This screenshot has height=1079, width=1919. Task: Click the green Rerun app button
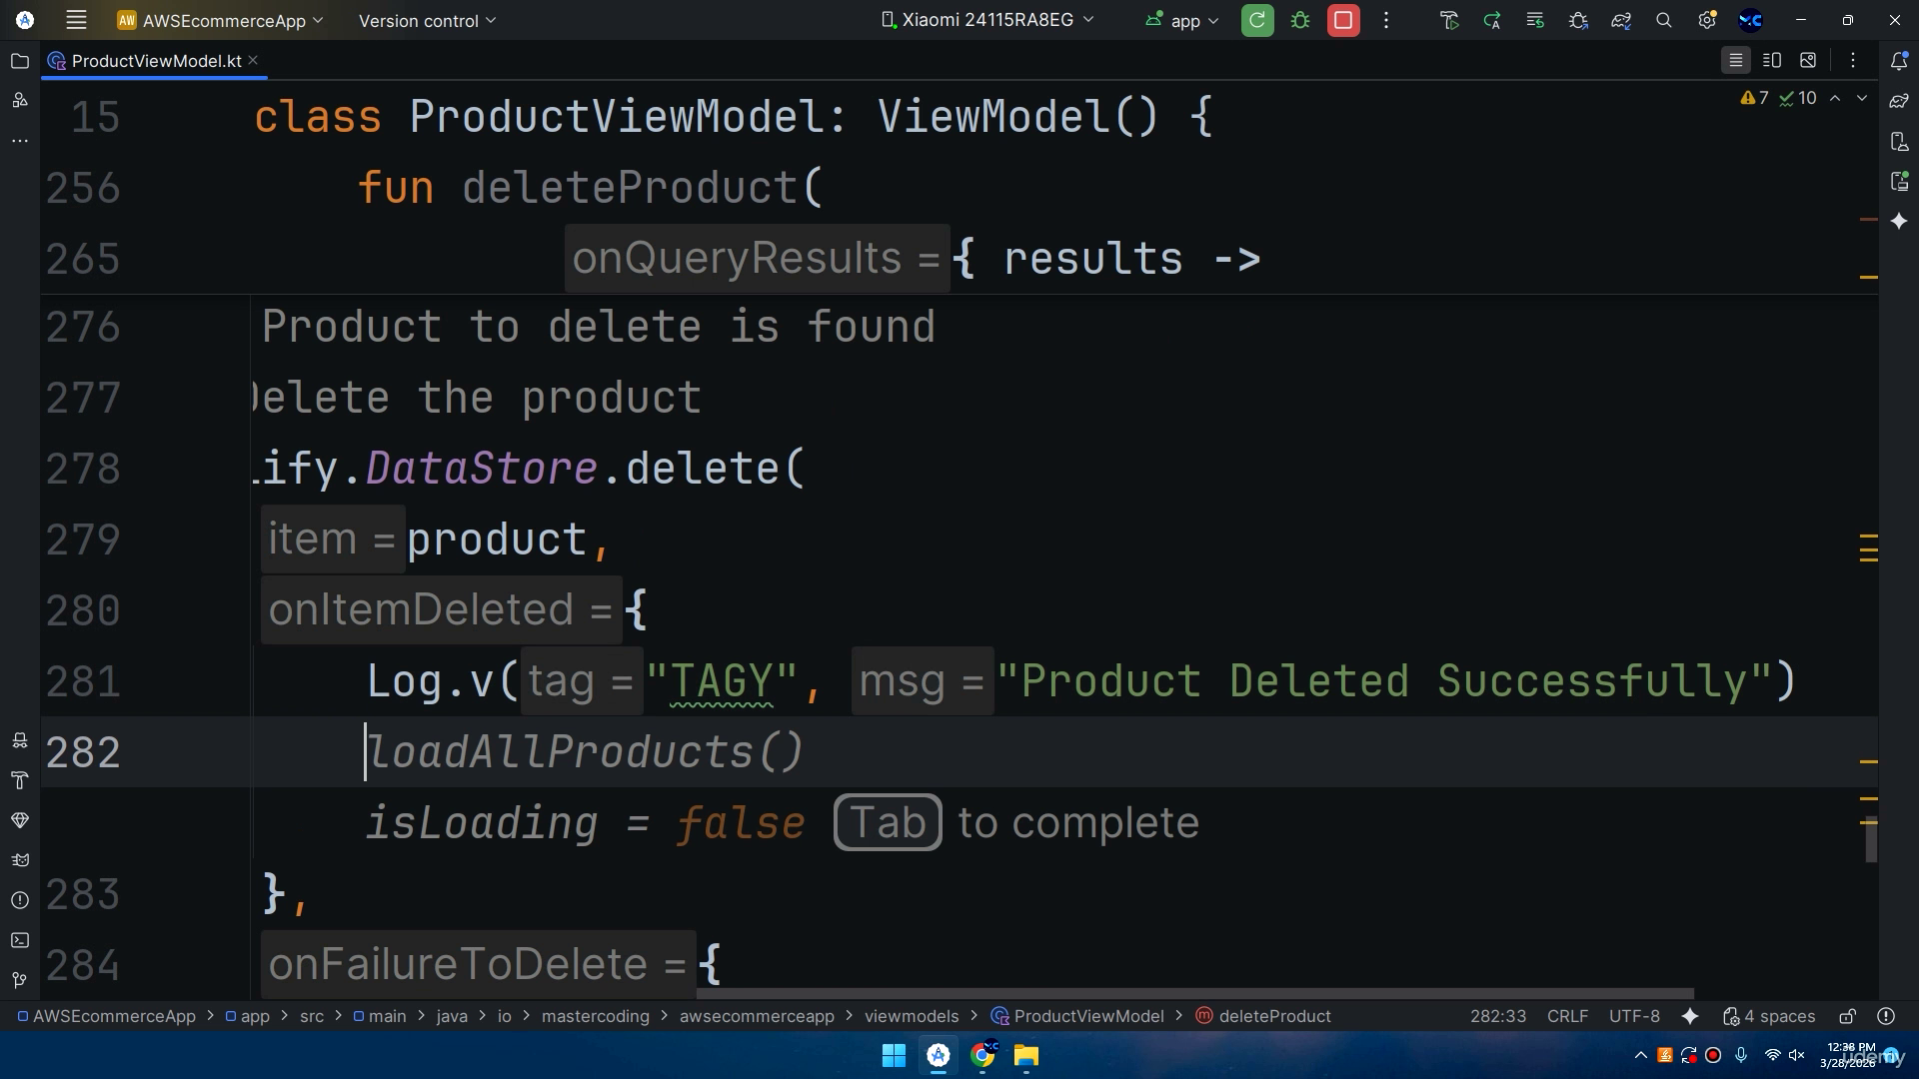[x=1257, y=20]
